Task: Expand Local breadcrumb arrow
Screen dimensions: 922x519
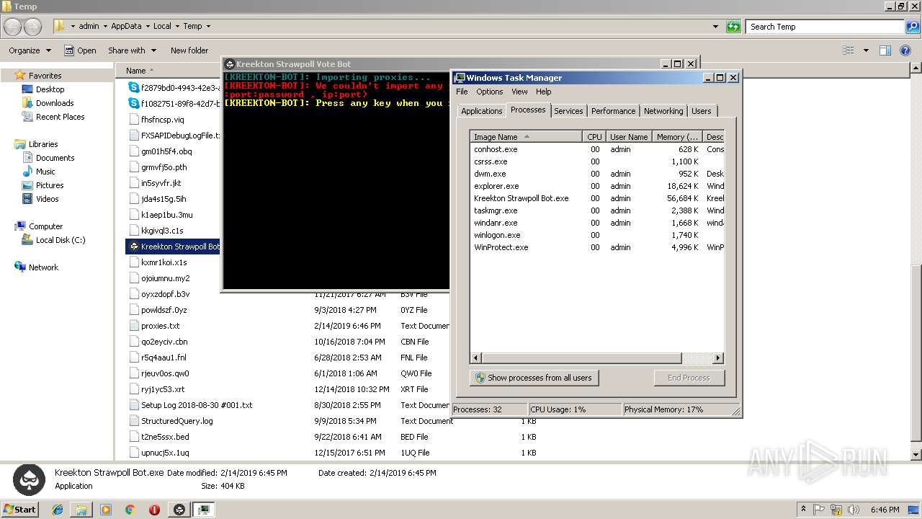Action: (x=177, y=27)
